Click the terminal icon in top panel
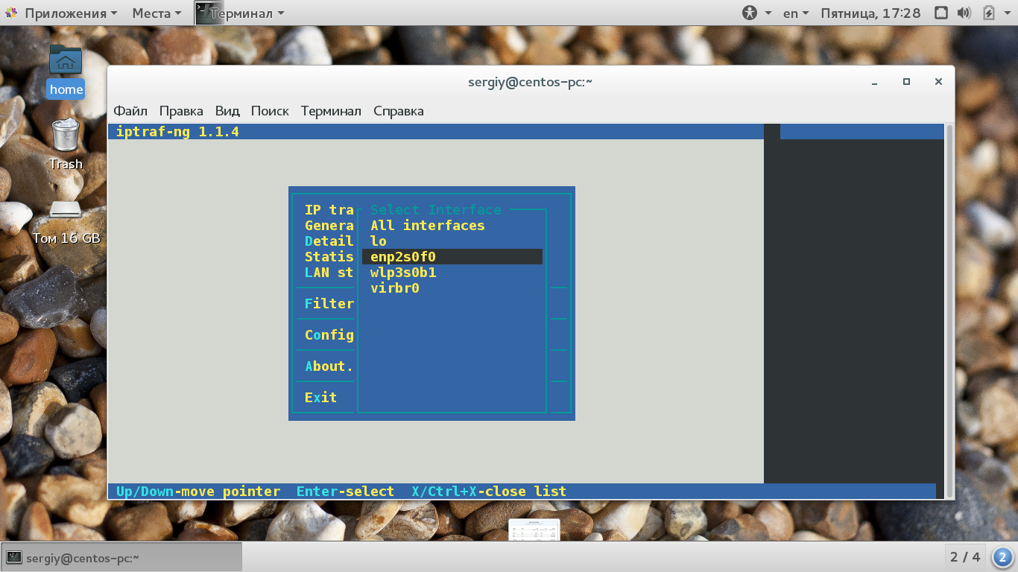Viewport: 1018px width, 572px height. click(209, 13)
